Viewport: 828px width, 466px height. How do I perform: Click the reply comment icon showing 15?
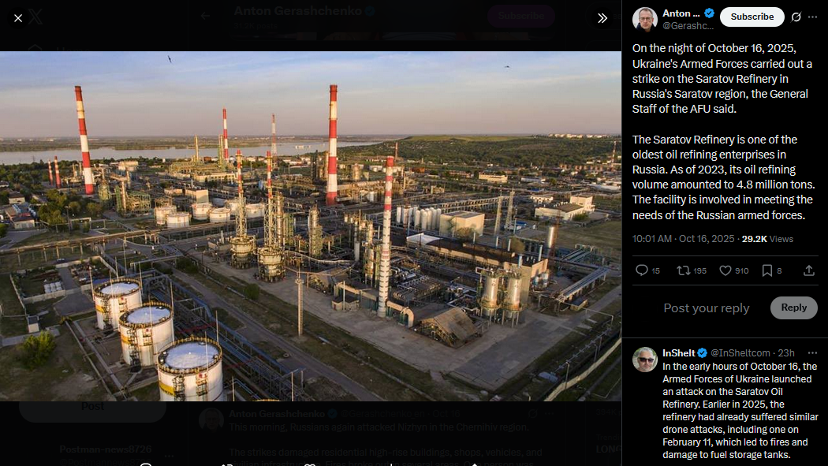pos(647,270)
